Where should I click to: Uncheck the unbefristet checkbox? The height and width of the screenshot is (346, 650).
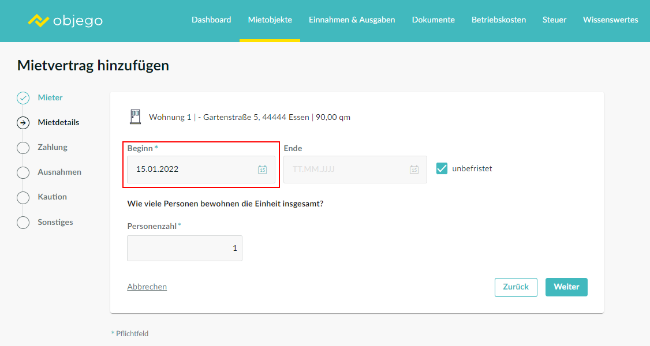[x=442, y=168]
